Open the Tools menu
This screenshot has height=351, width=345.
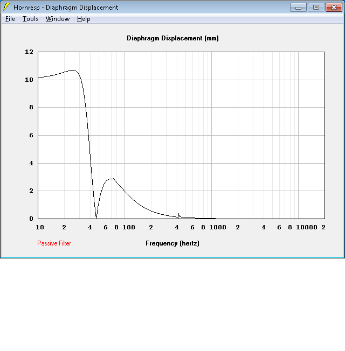[x=30, y=19]
